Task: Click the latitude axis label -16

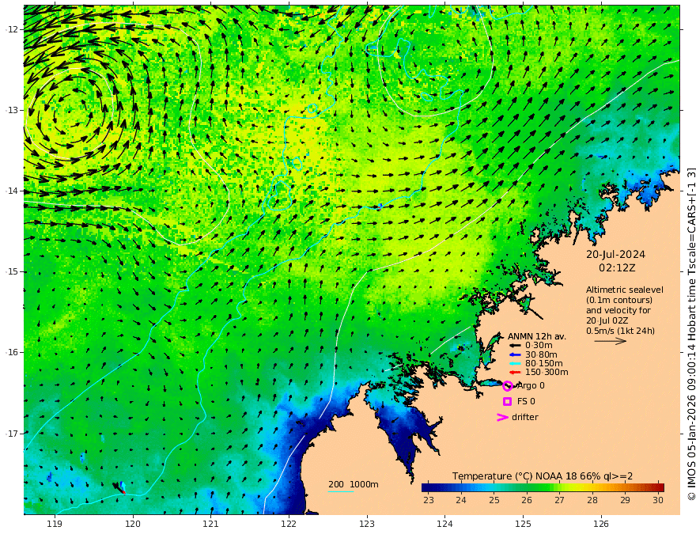Action: click(x=12, y=352)
